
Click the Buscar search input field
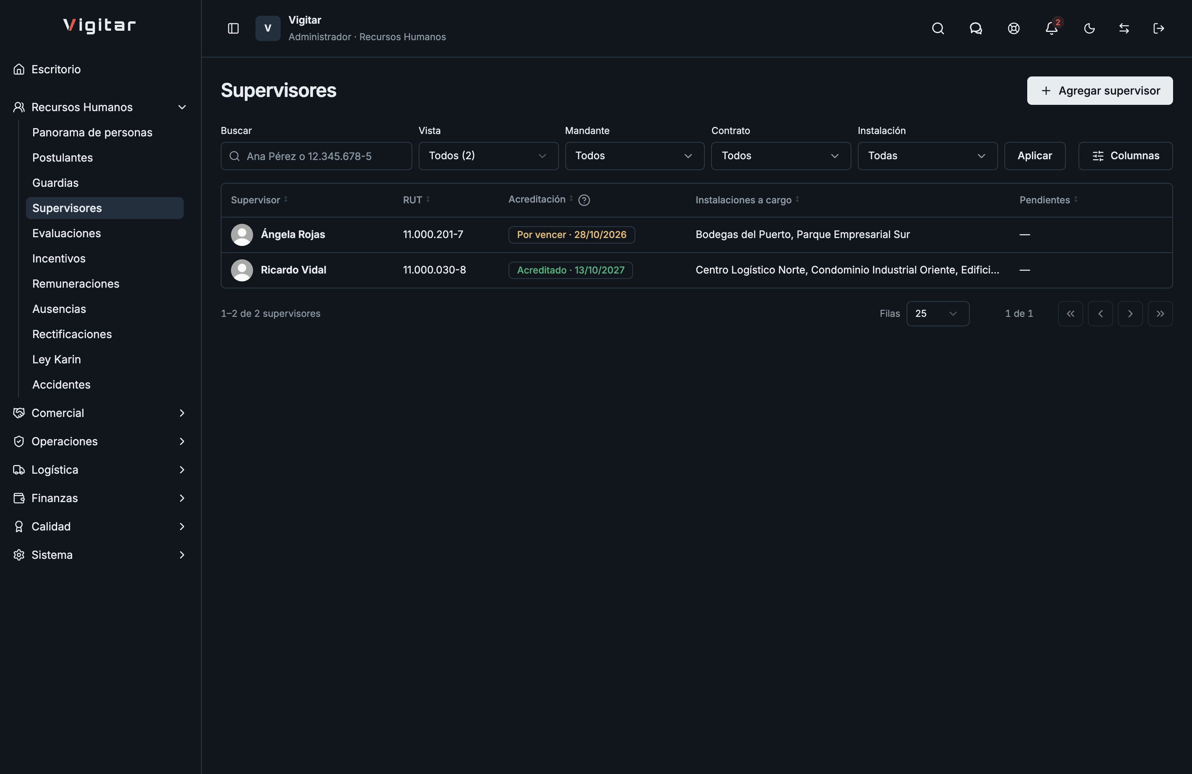[316, 156]
